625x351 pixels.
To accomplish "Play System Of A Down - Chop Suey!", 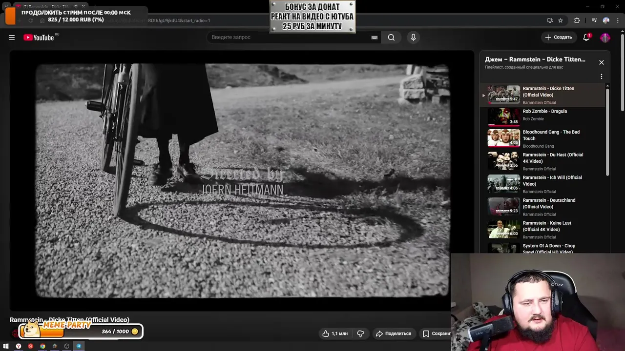I will [x=542, y=248].
